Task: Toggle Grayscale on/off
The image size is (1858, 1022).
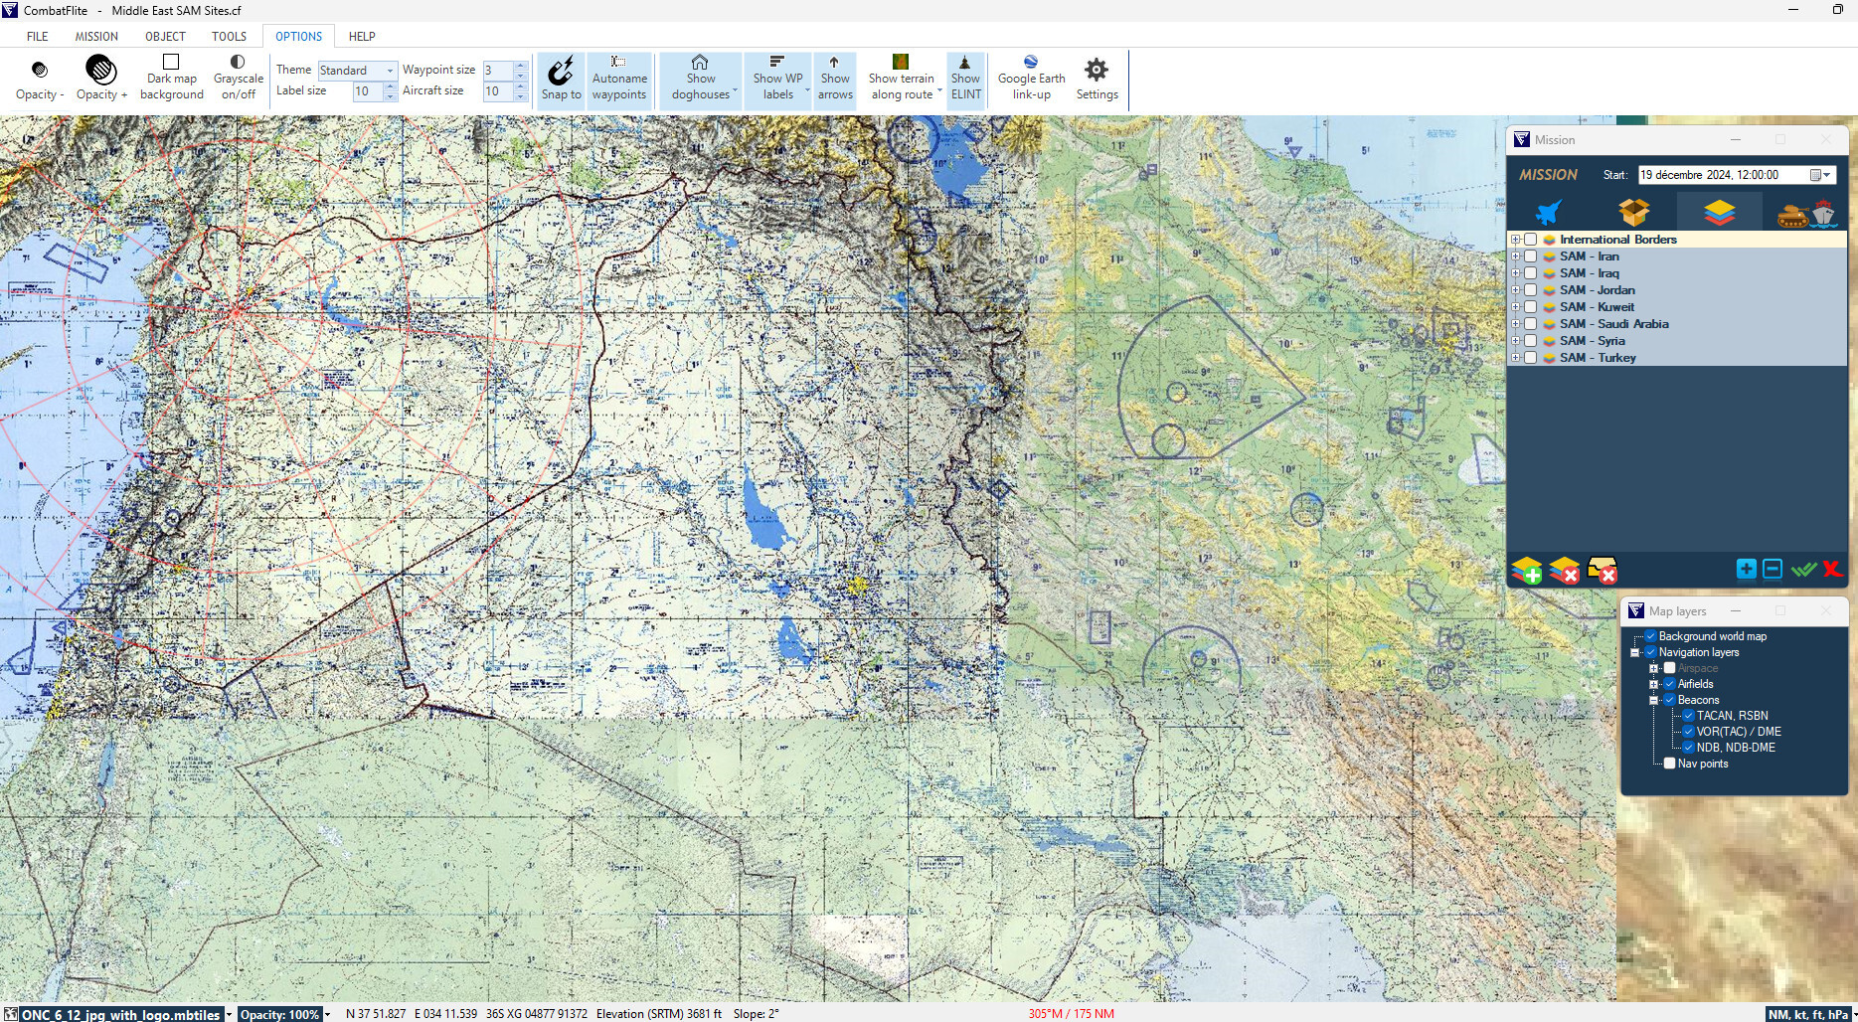Action: [238, 79]
